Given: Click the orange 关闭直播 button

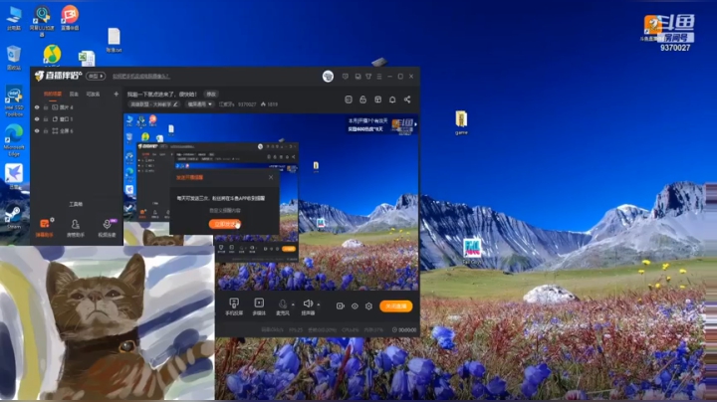Looking at the screenshot, I should pyautogui.click(x=396, y=306).
